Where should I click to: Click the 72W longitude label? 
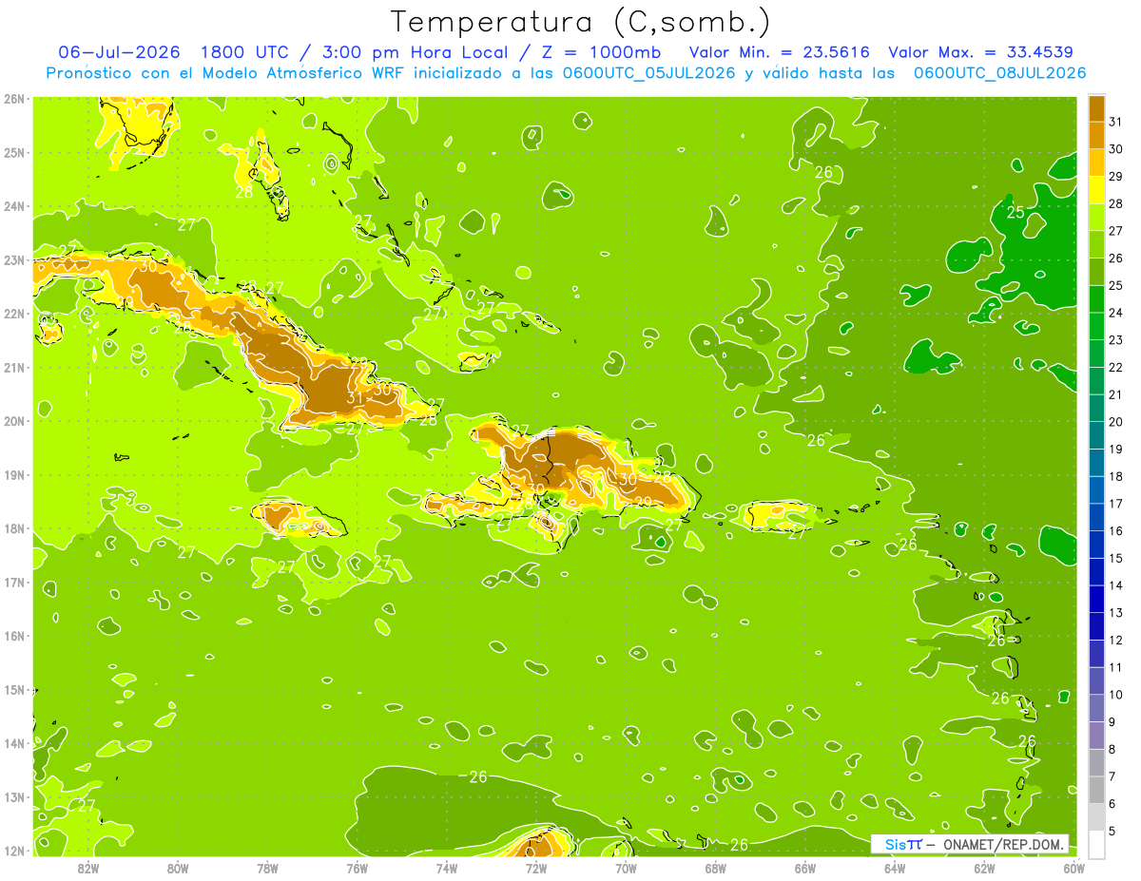(536, 868)
